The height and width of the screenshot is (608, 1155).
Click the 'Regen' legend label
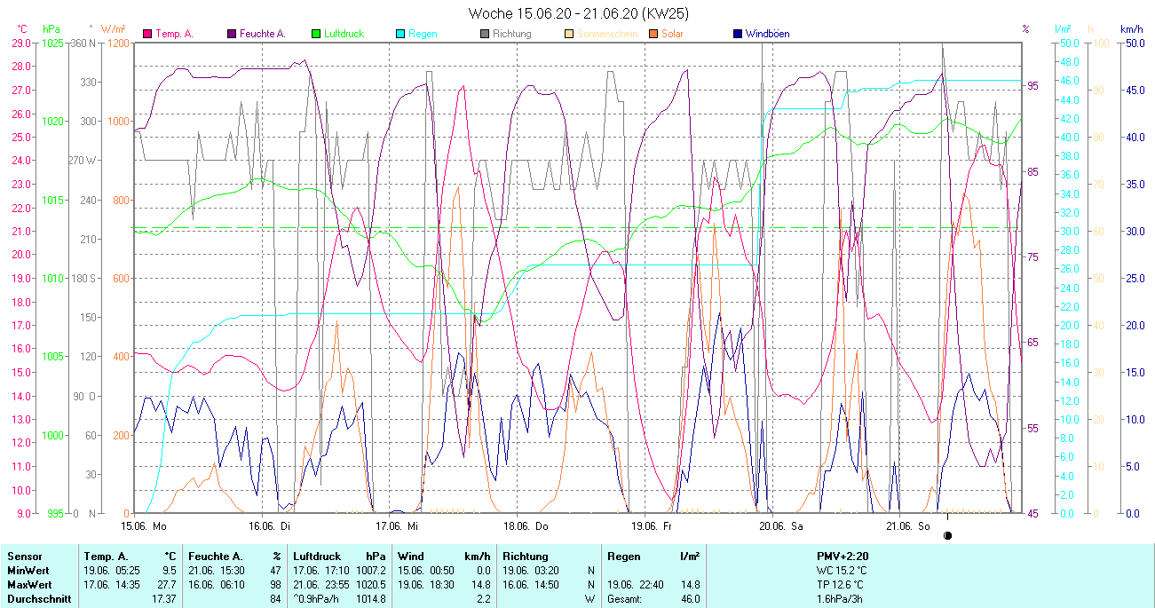point(422,34)
